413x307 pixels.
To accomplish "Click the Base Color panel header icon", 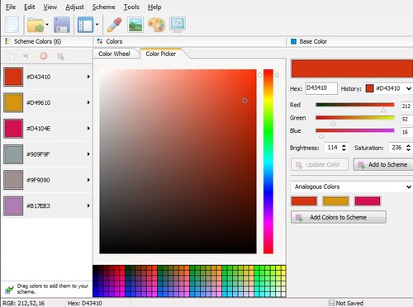I will click(293, 41).
